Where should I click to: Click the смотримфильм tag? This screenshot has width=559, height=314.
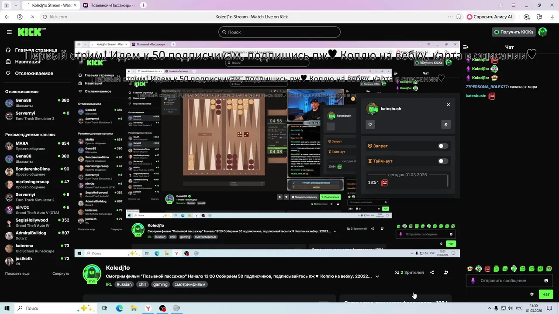tap(190, 284)
